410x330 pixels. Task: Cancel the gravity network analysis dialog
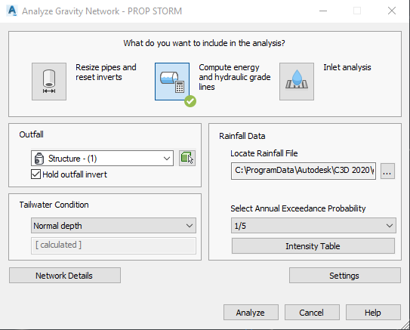pos(312,312)
